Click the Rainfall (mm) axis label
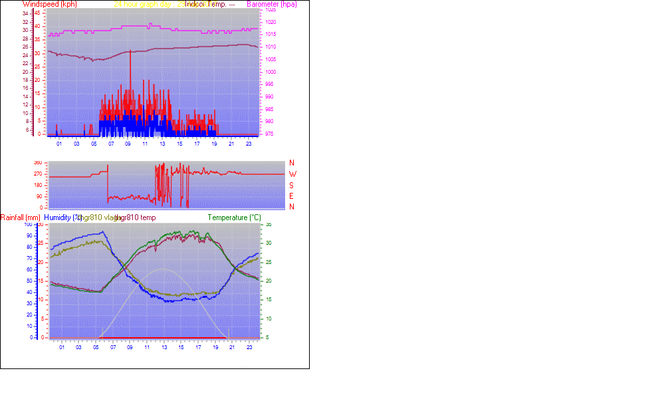Image resolution: width=670 pixels, height=409 pixels. 21,217
